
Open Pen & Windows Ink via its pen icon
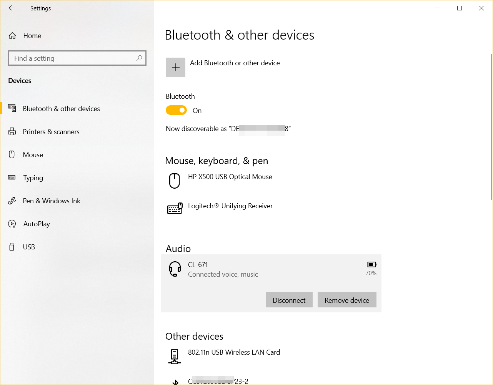[12, 201]
